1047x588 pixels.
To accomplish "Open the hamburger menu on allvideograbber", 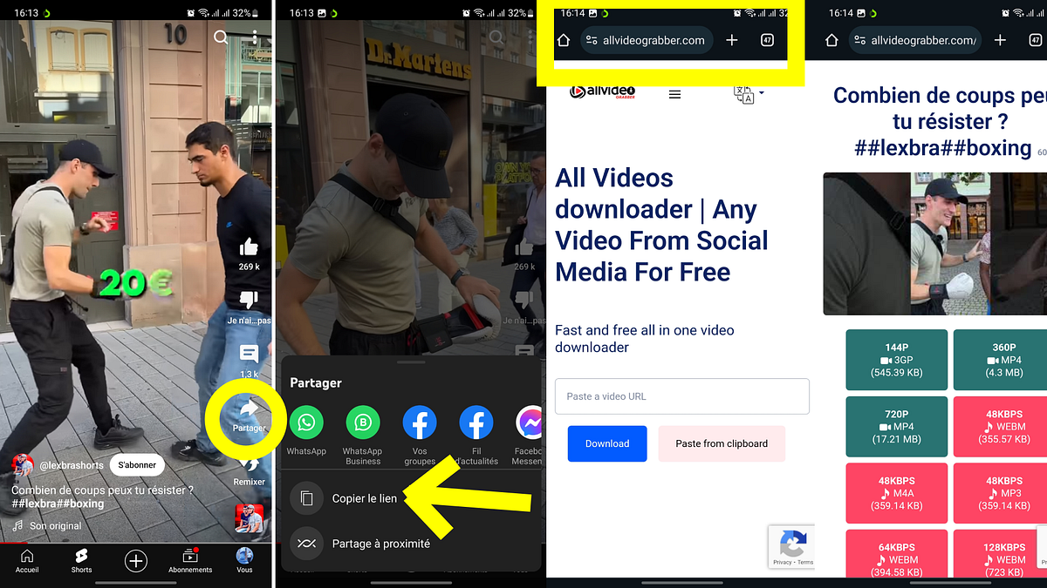I will tap(674, 94).
